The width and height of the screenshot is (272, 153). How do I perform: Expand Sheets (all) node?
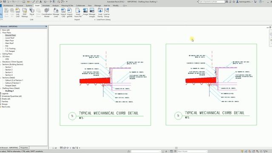point(6,99)
